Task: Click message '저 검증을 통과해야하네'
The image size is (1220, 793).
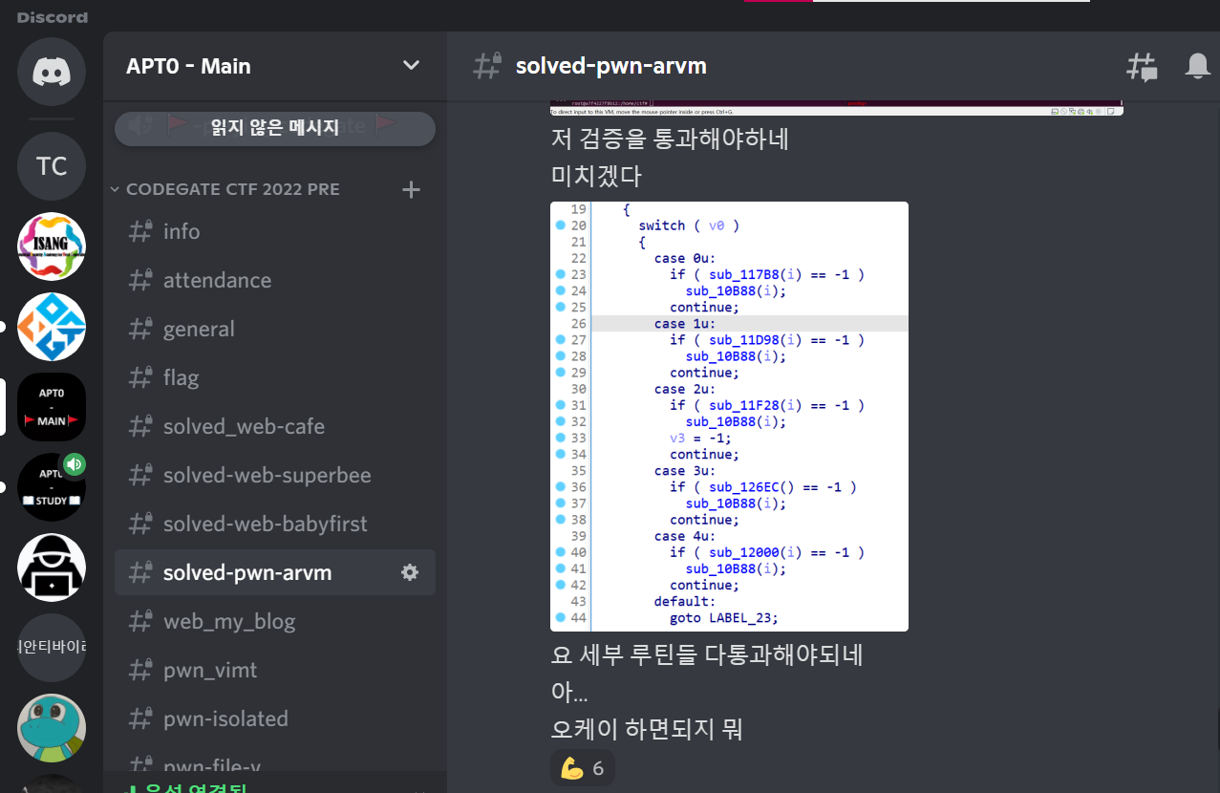Action: click(670, 139)
